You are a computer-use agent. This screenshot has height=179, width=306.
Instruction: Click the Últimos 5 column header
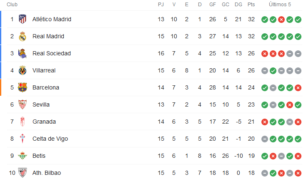pyautogui.click(x=280, y=5)
